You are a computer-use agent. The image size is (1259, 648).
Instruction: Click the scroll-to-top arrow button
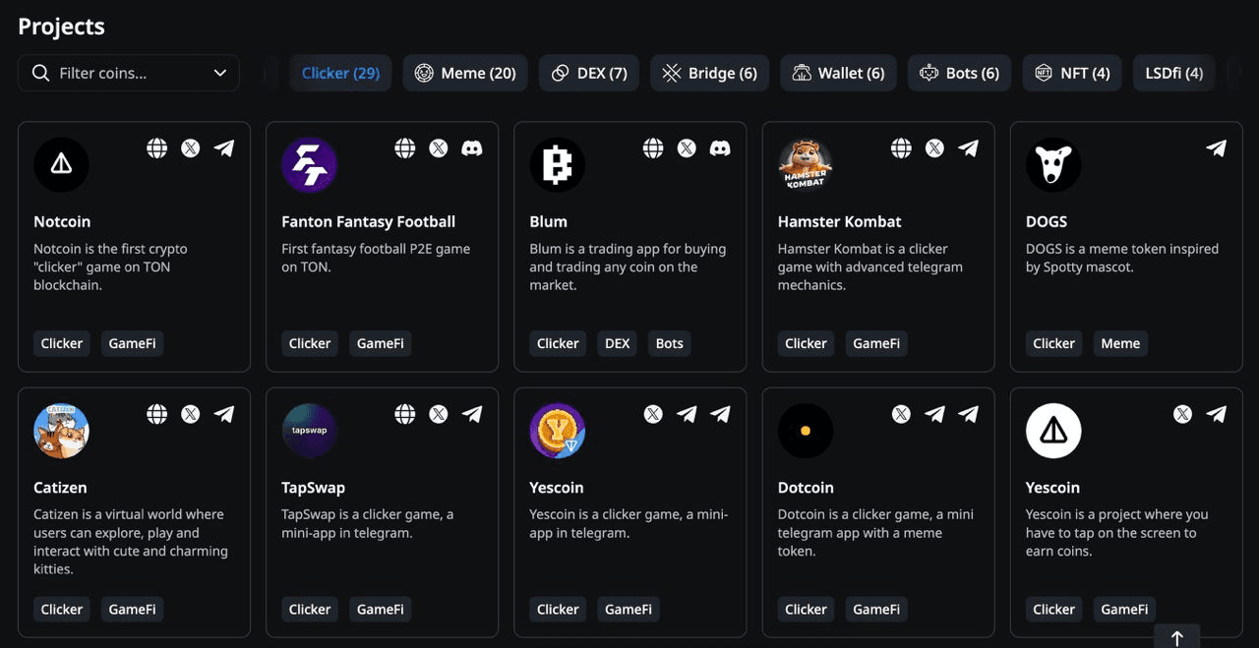[x=1176, y=637]
